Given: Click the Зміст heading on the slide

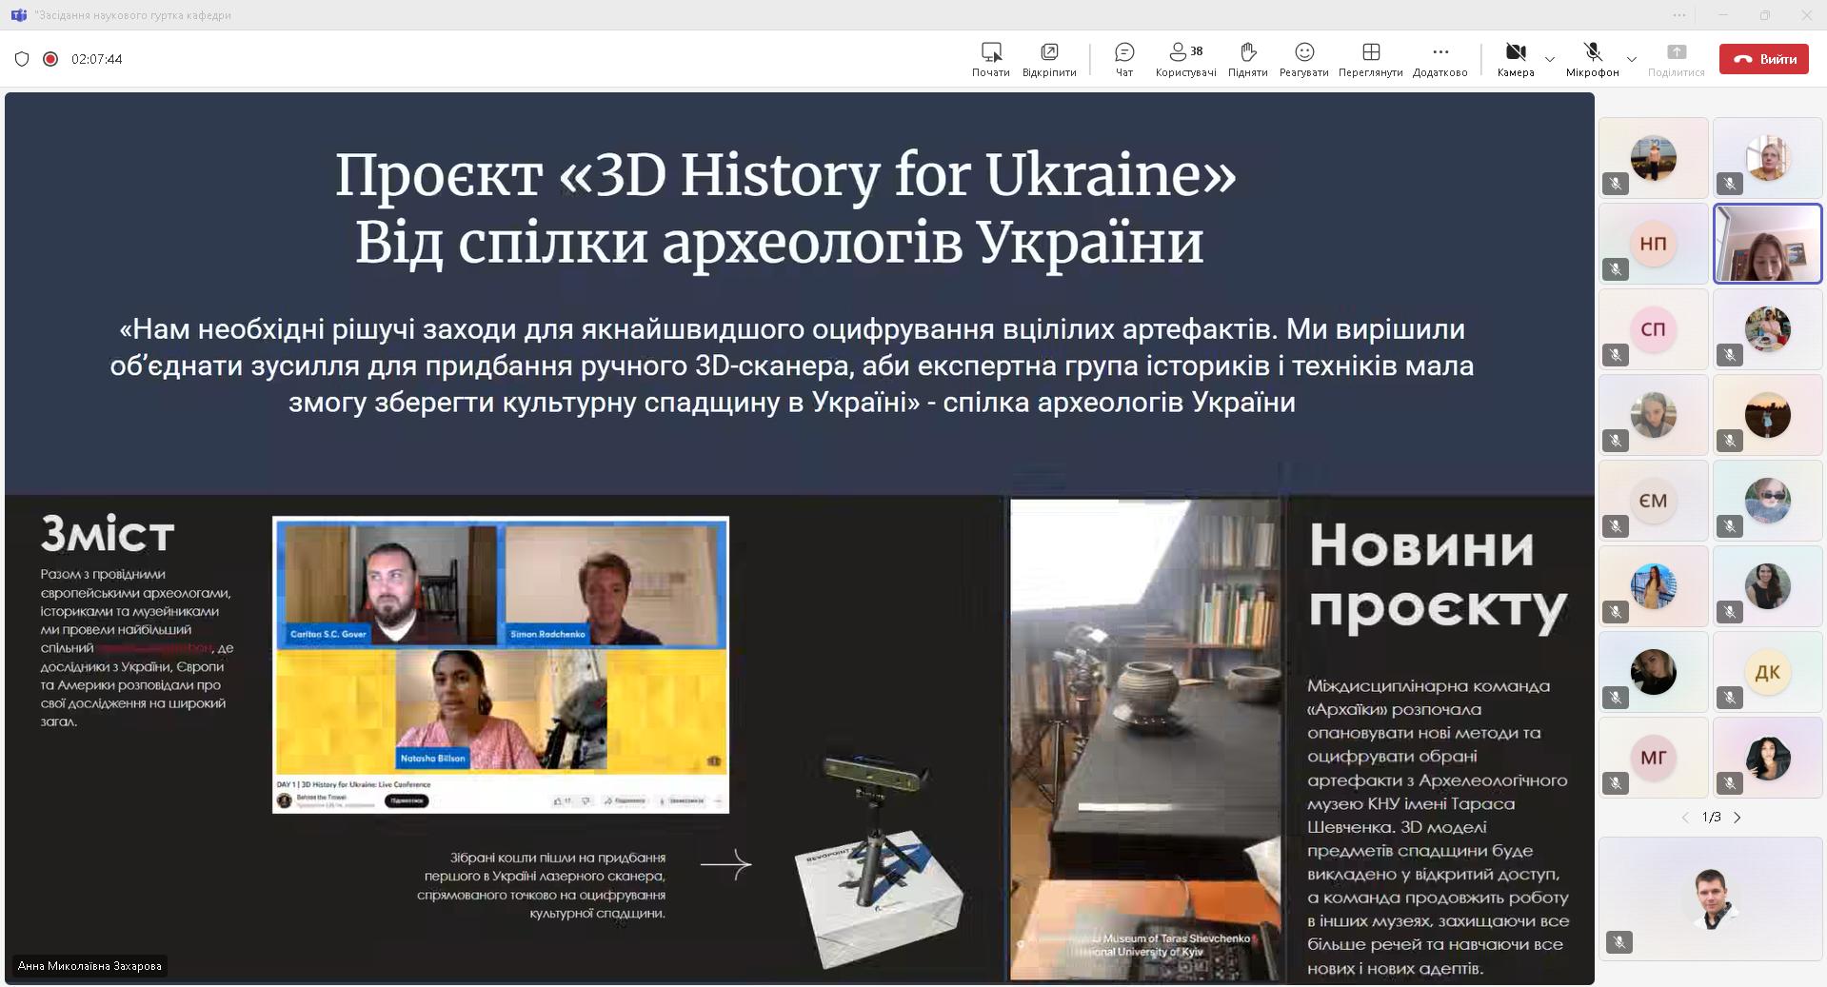Looking at the screenshot, I should coord(108,535).
